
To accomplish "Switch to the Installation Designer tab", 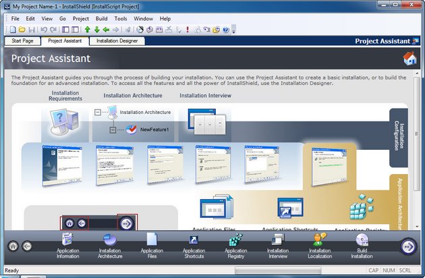I will coord(117,41).
